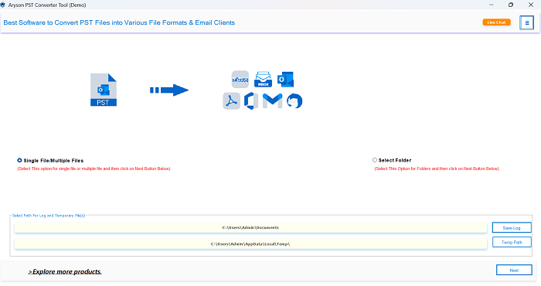This screenshot has height=286, width=541.
Task: Click the red Single File hint text
Action: [94, 169]
